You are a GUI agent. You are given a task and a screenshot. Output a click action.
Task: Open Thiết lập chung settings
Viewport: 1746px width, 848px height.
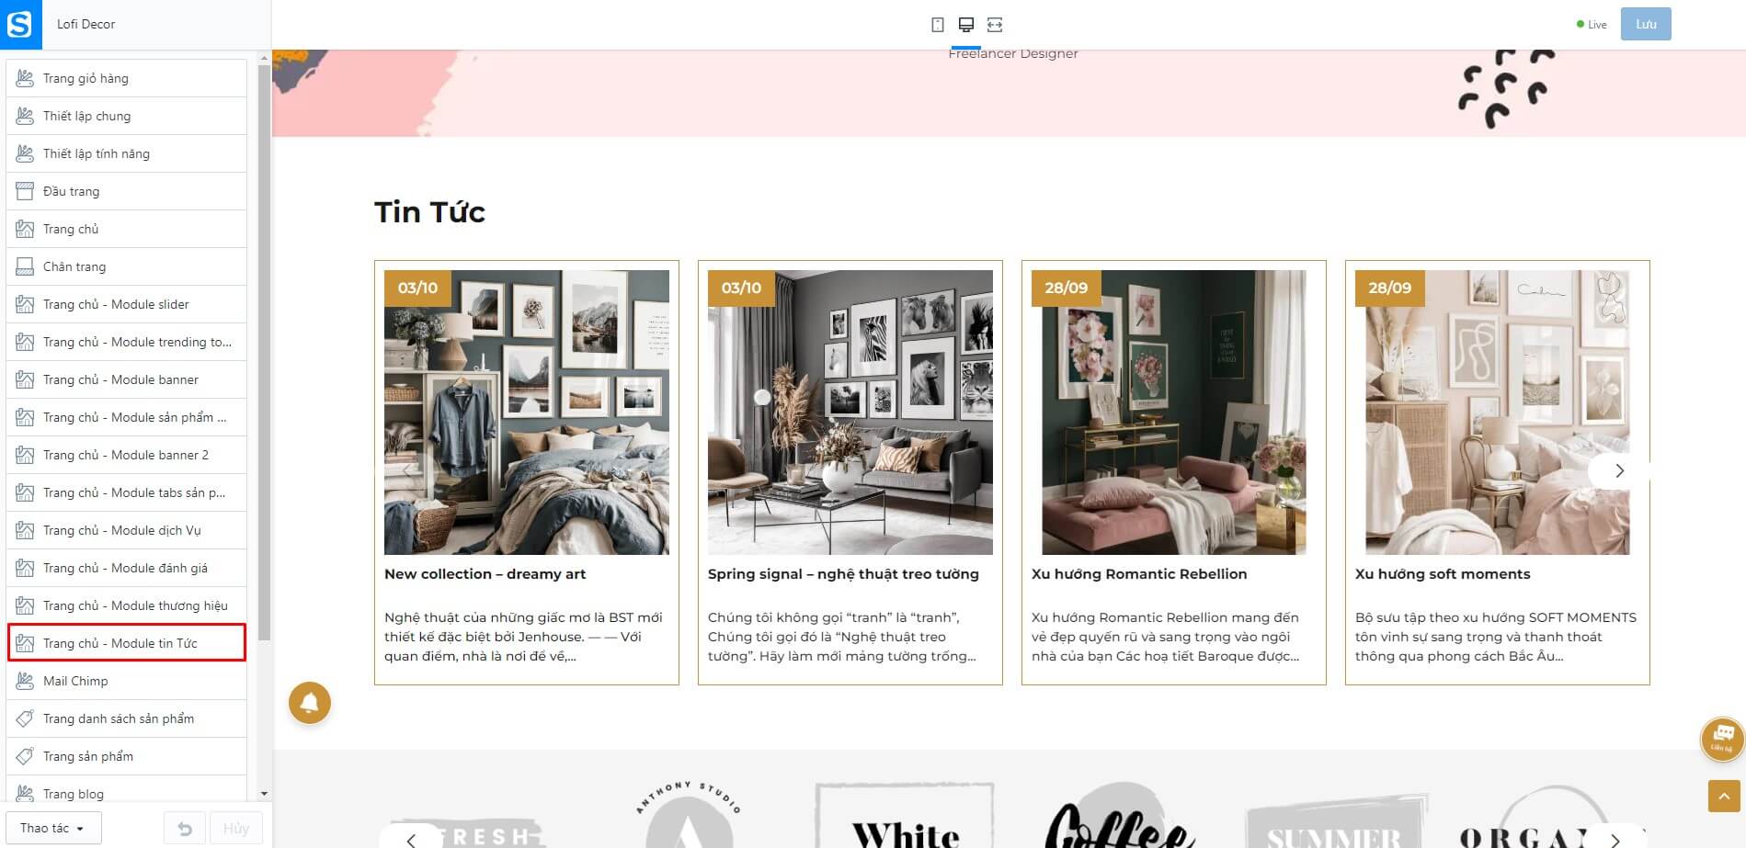[x=127, y=116]
